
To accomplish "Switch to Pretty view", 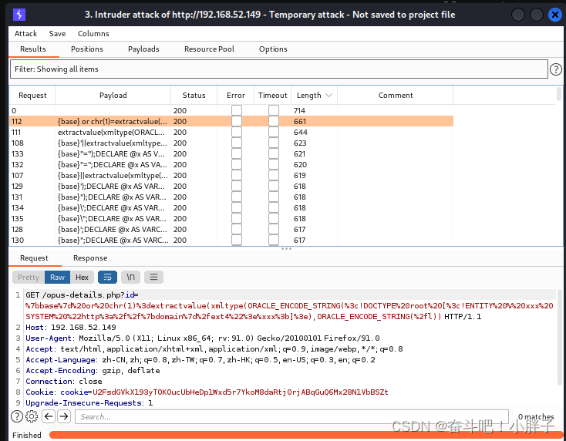I will [29, 277].
